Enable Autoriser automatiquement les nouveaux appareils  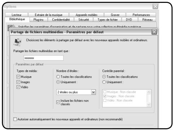15,119
